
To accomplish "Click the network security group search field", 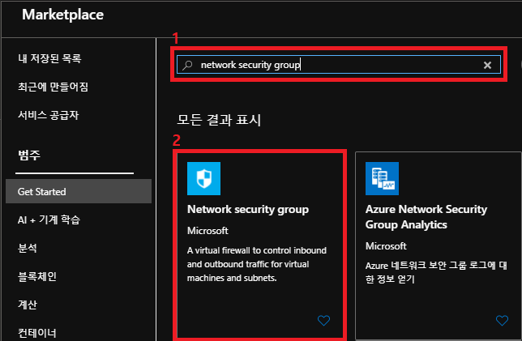I will pos(339,65).
